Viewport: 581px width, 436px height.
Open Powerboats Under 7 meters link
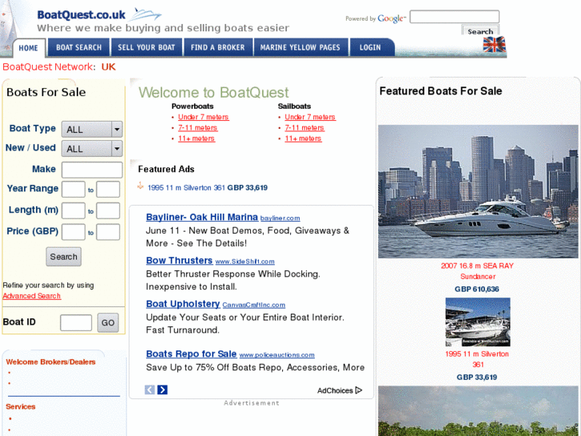pos(204,118)
